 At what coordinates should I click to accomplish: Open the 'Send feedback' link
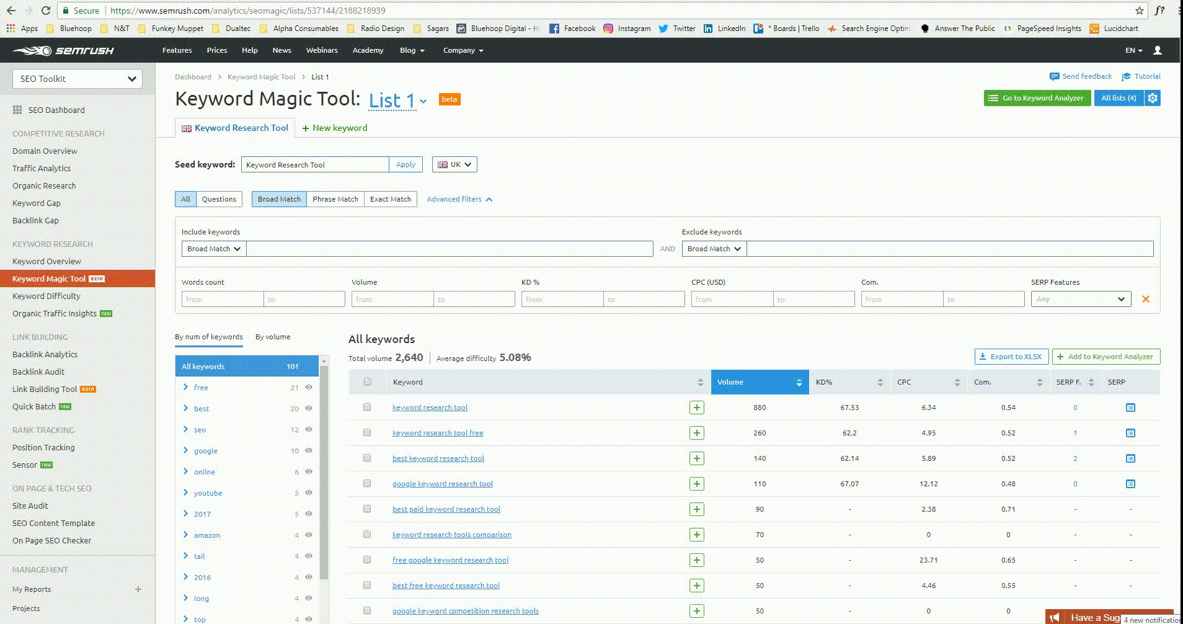1081,76
